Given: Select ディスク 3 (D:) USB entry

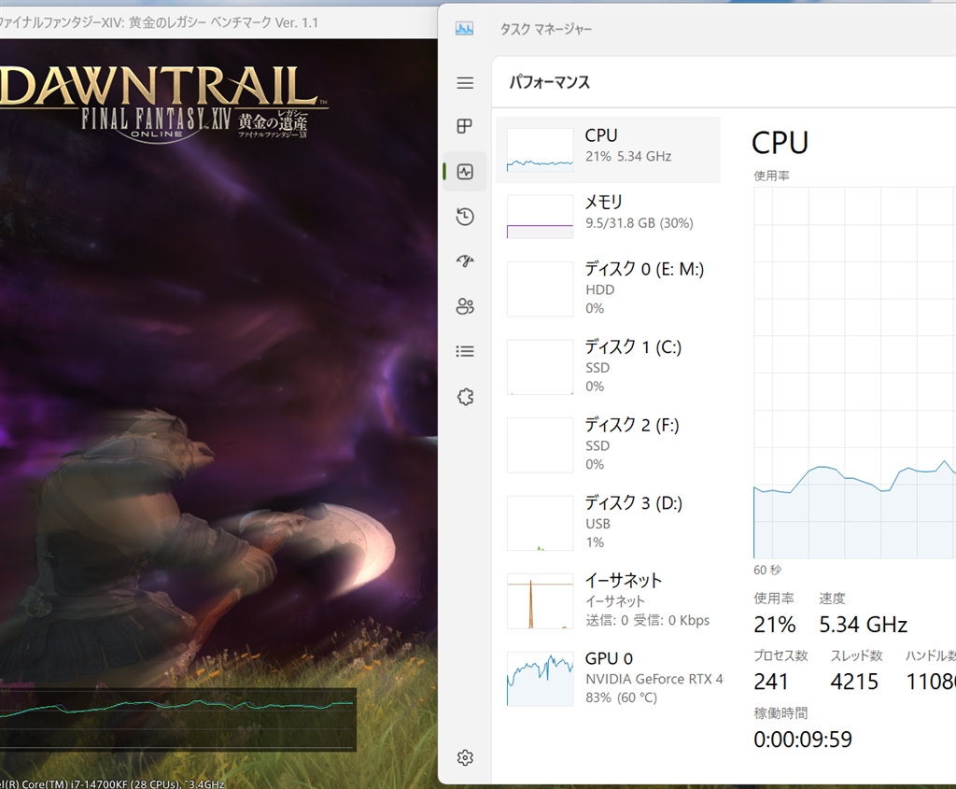Looking at the screenshot, I should coord(608,523).
